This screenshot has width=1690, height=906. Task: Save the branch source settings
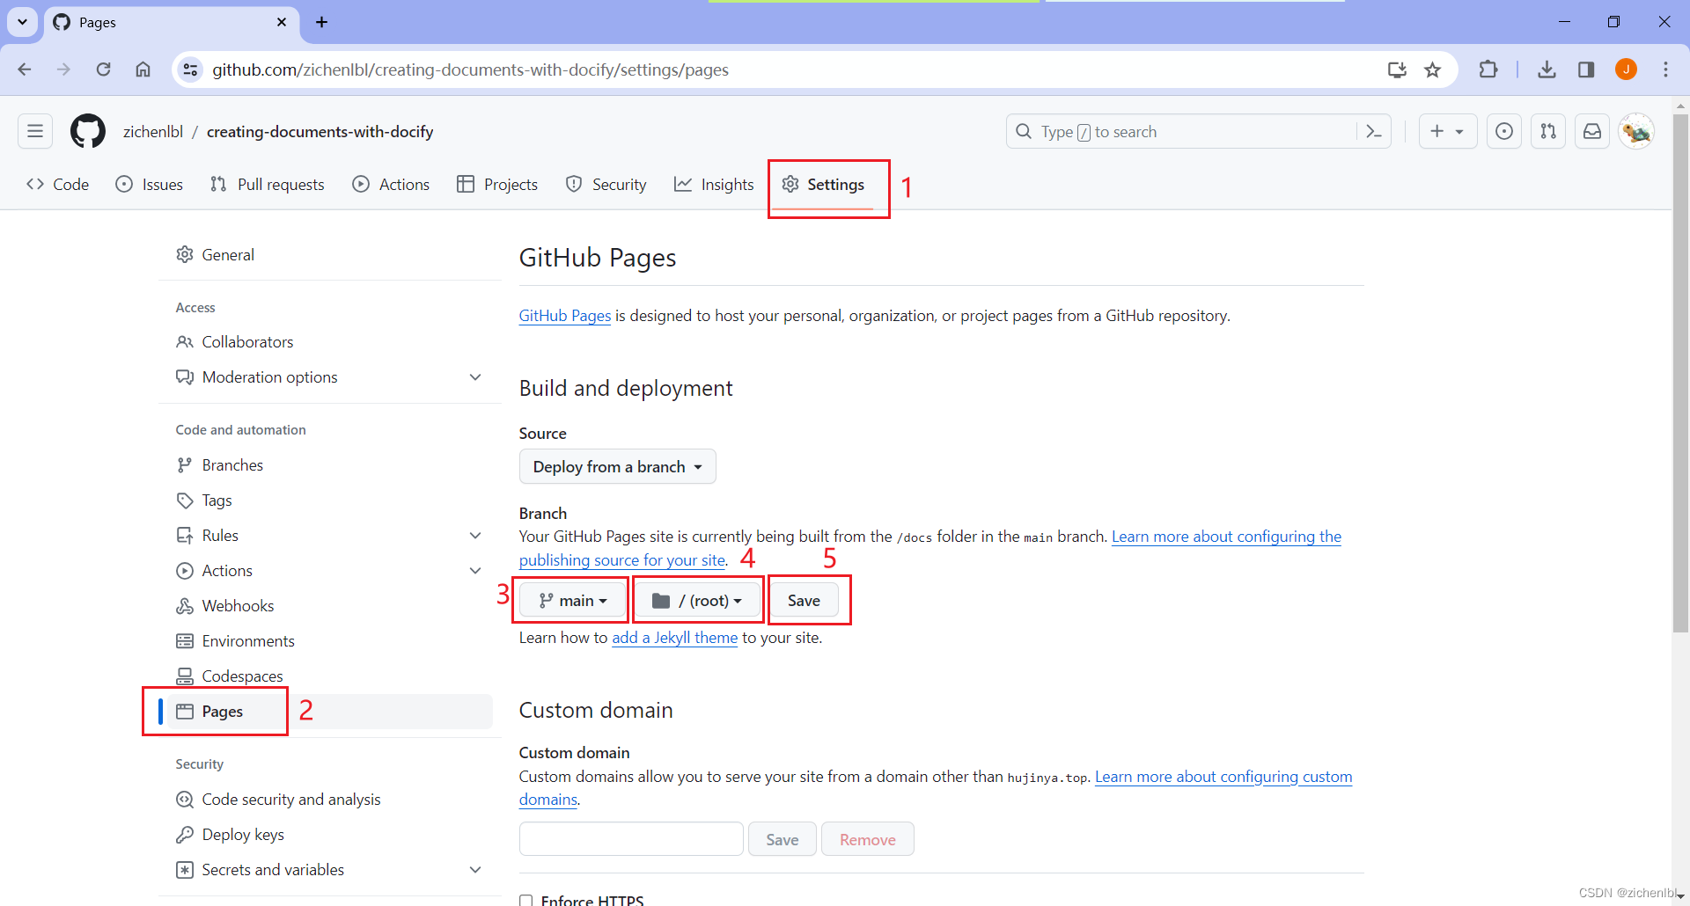(x=804, y=601)
